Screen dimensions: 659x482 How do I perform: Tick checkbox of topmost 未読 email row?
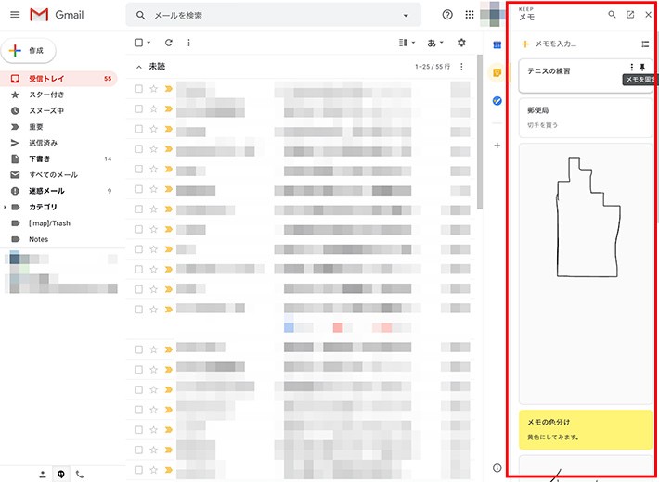[138, 89]
